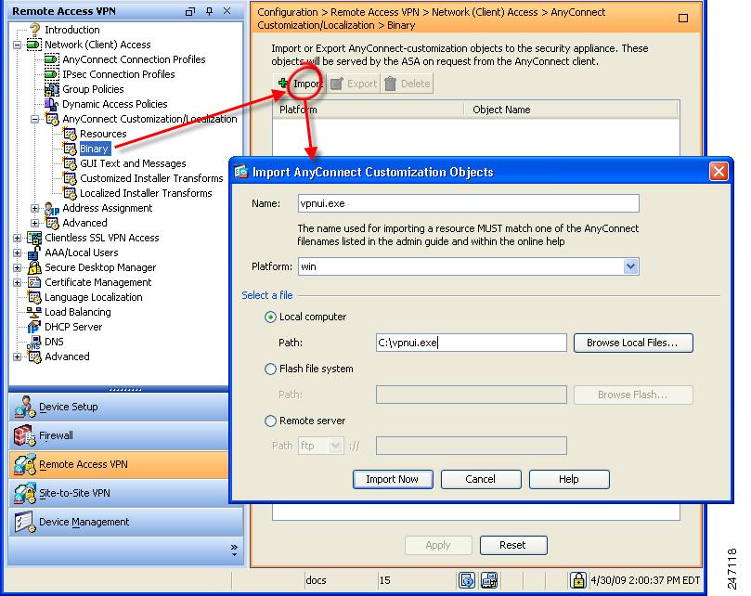Click the Platform column header

[369, 110]
